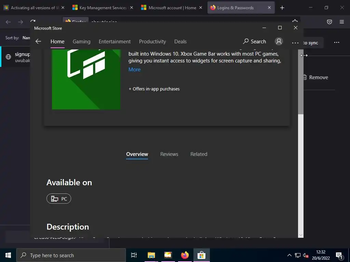Close the Microsoft account tab
Viewport: 350px width, 262px height.
point(200,8)
